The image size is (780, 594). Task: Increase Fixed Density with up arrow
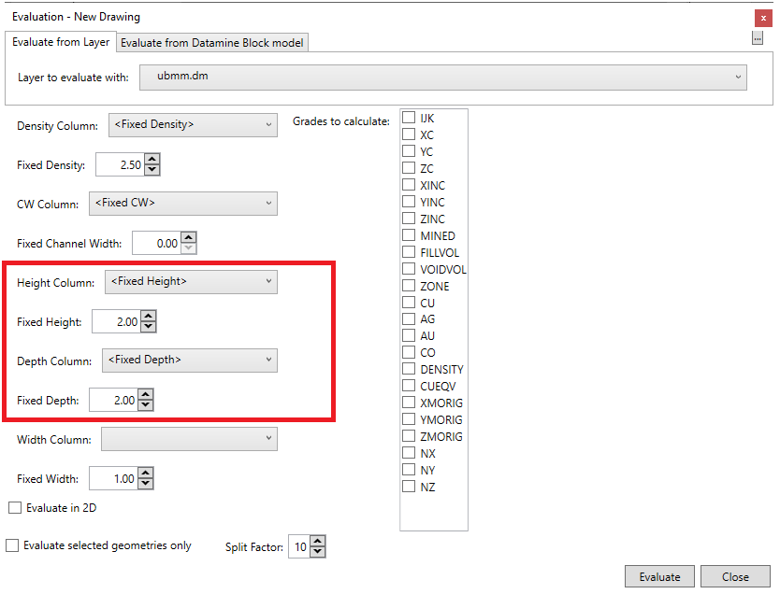coord(152,160)
